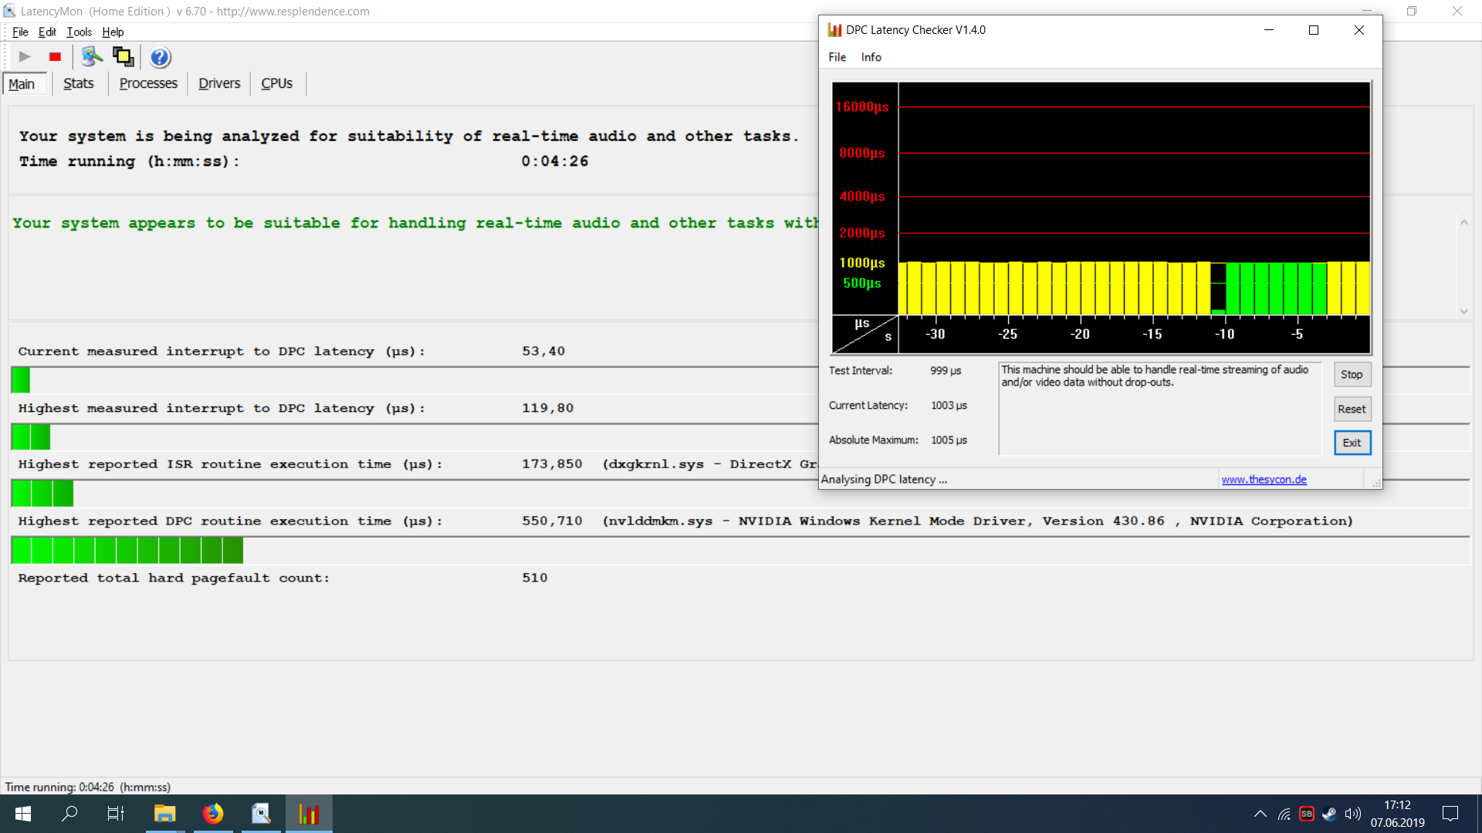Click DPC Latency Checker taskbar icon

point(309,814)
